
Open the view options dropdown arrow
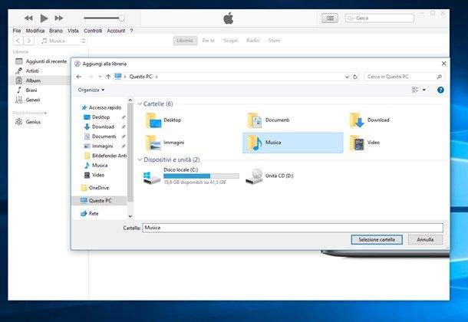[x=424, y=90]
